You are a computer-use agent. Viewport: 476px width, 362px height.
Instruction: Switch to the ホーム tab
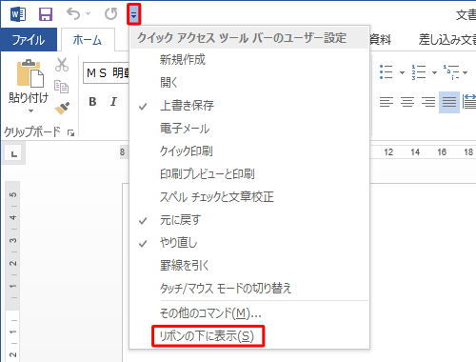pos(88,40)
